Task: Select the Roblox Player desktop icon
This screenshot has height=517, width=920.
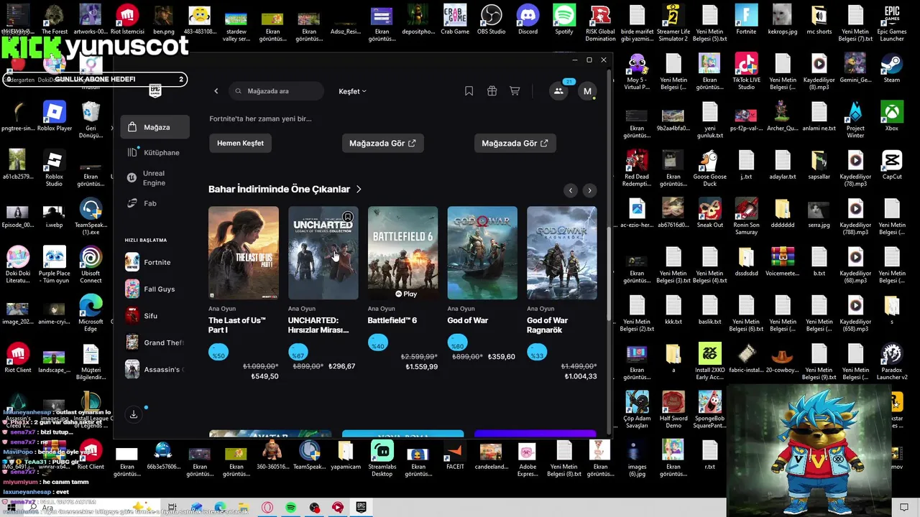Action: [55, 116]
